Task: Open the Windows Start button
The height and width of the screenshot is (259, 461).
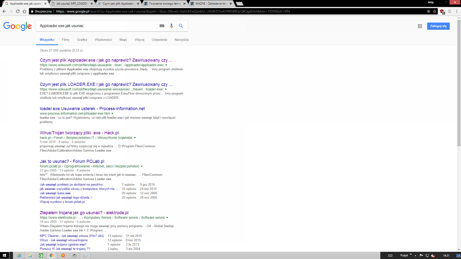Action: (4, 255)
